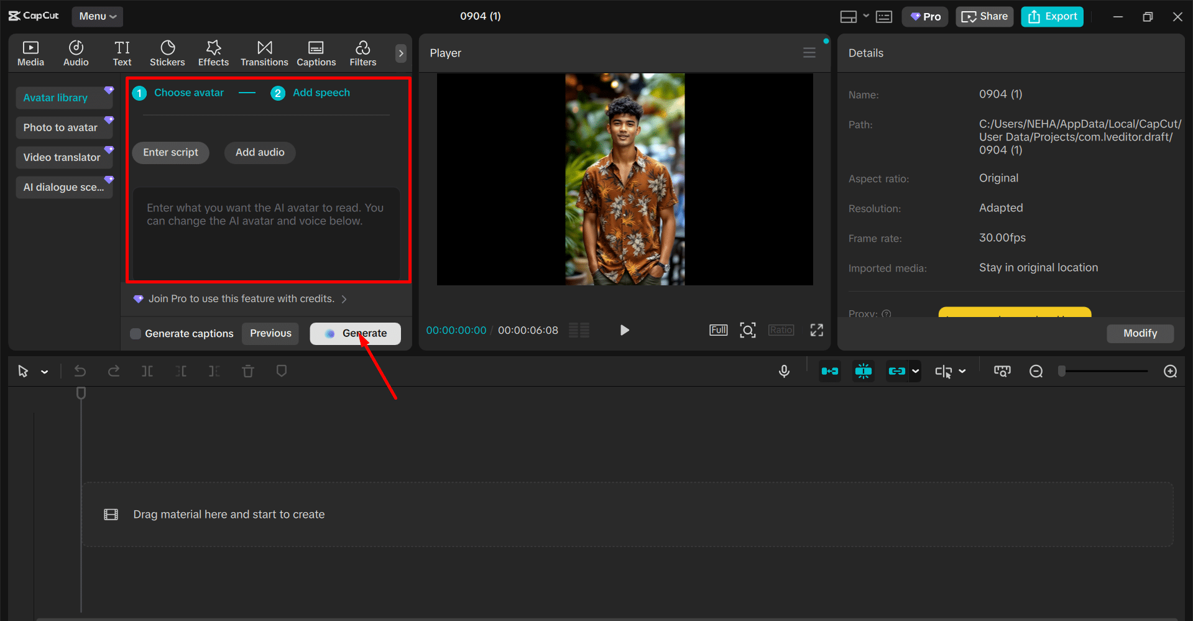Click the microphone record voiceover icon

784,371
